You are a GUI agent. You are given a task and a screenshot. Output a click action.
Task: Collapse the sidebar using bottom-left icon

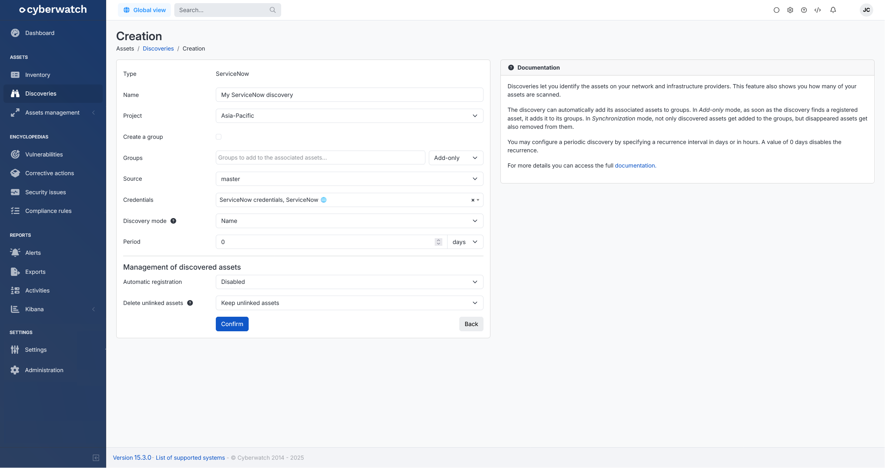point(96,458)
